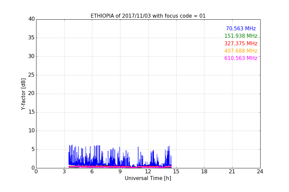
Task: Click the Universal Time [h] axis label
Action: [148, 178]
